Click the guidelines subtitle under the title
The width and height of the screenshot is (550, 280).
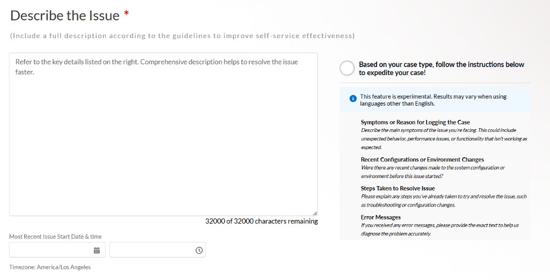[x=183, y=36]
